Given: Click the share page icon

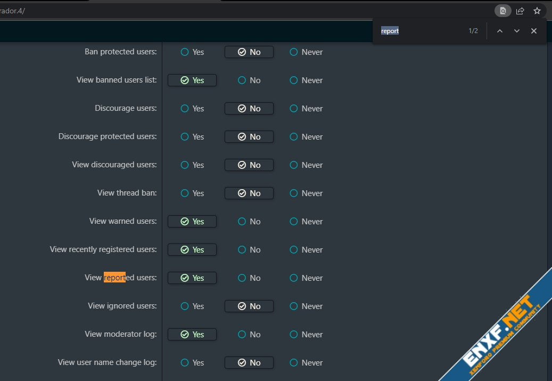Looking at the screenshot, I should point(520,11).
